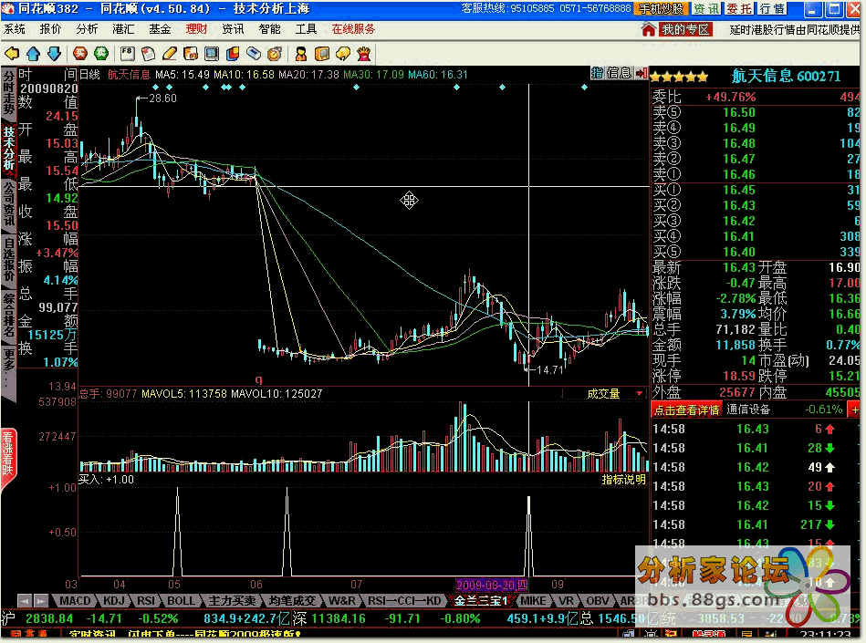This screenshot has width=866, height=643.
Task: Switch to the OBV indicator tab
Action: [597, 600]
